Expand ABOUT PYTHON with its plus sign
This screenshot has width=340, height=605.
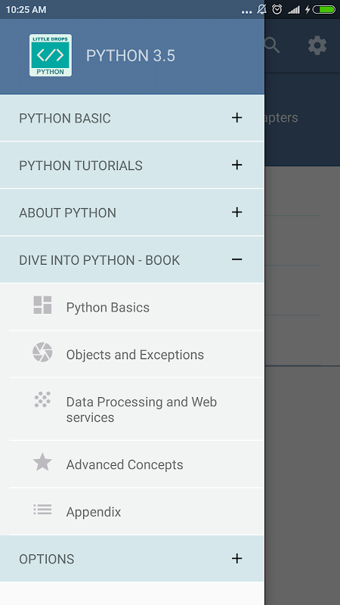pos(236,213)
